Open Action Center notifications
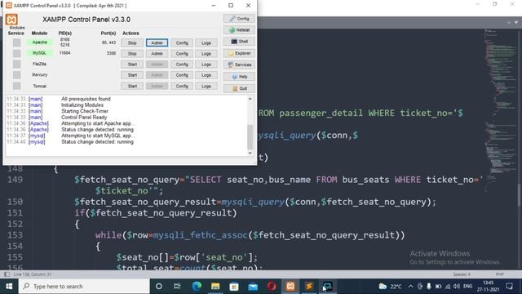Image resolution: width=522 pixels, height=294 pixels. point(509,287)
